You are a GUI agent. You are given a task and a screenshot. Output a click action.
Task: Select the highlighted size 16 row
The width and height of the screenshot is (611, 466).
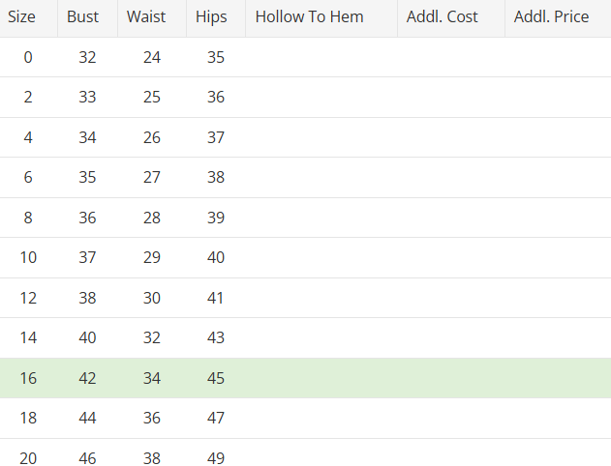pyautogui.click(x=28, y=378)
